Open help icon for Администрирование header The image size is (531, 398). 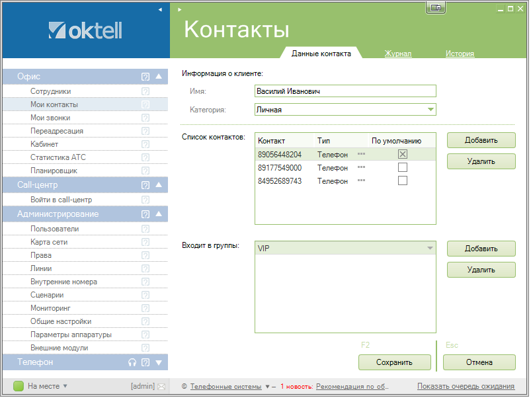coord(145,214)
